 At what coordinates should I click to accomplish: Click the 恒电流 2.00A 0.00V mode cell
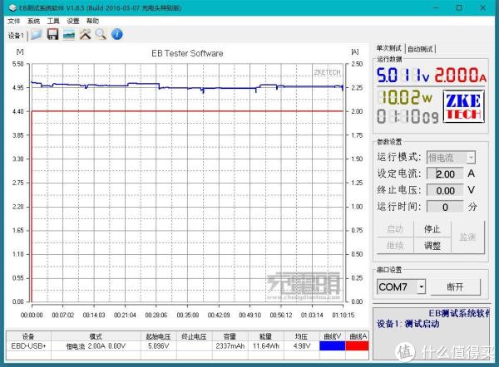point(96,345)
